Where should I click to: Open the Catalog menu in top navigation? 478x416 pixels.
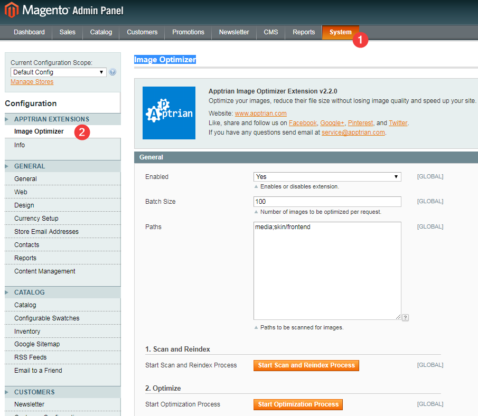[101, 32]
